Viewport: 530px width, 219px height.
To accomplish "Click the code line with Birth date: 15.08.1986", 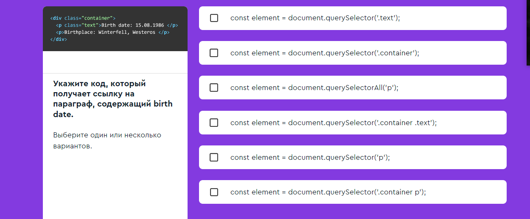I will point(117,25).
